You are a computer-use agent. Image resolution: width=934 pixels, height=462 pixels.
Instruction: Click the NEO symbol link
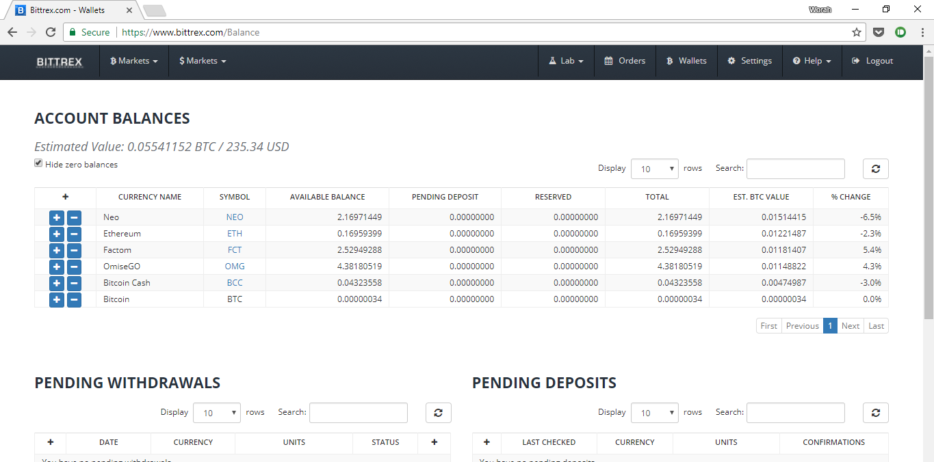click(235, 217)
